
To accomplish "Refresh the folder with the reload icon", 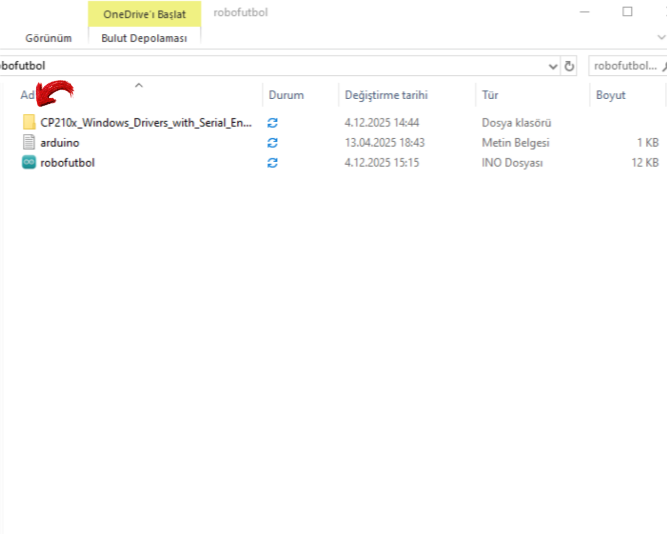I will click(x=569, y=66).
